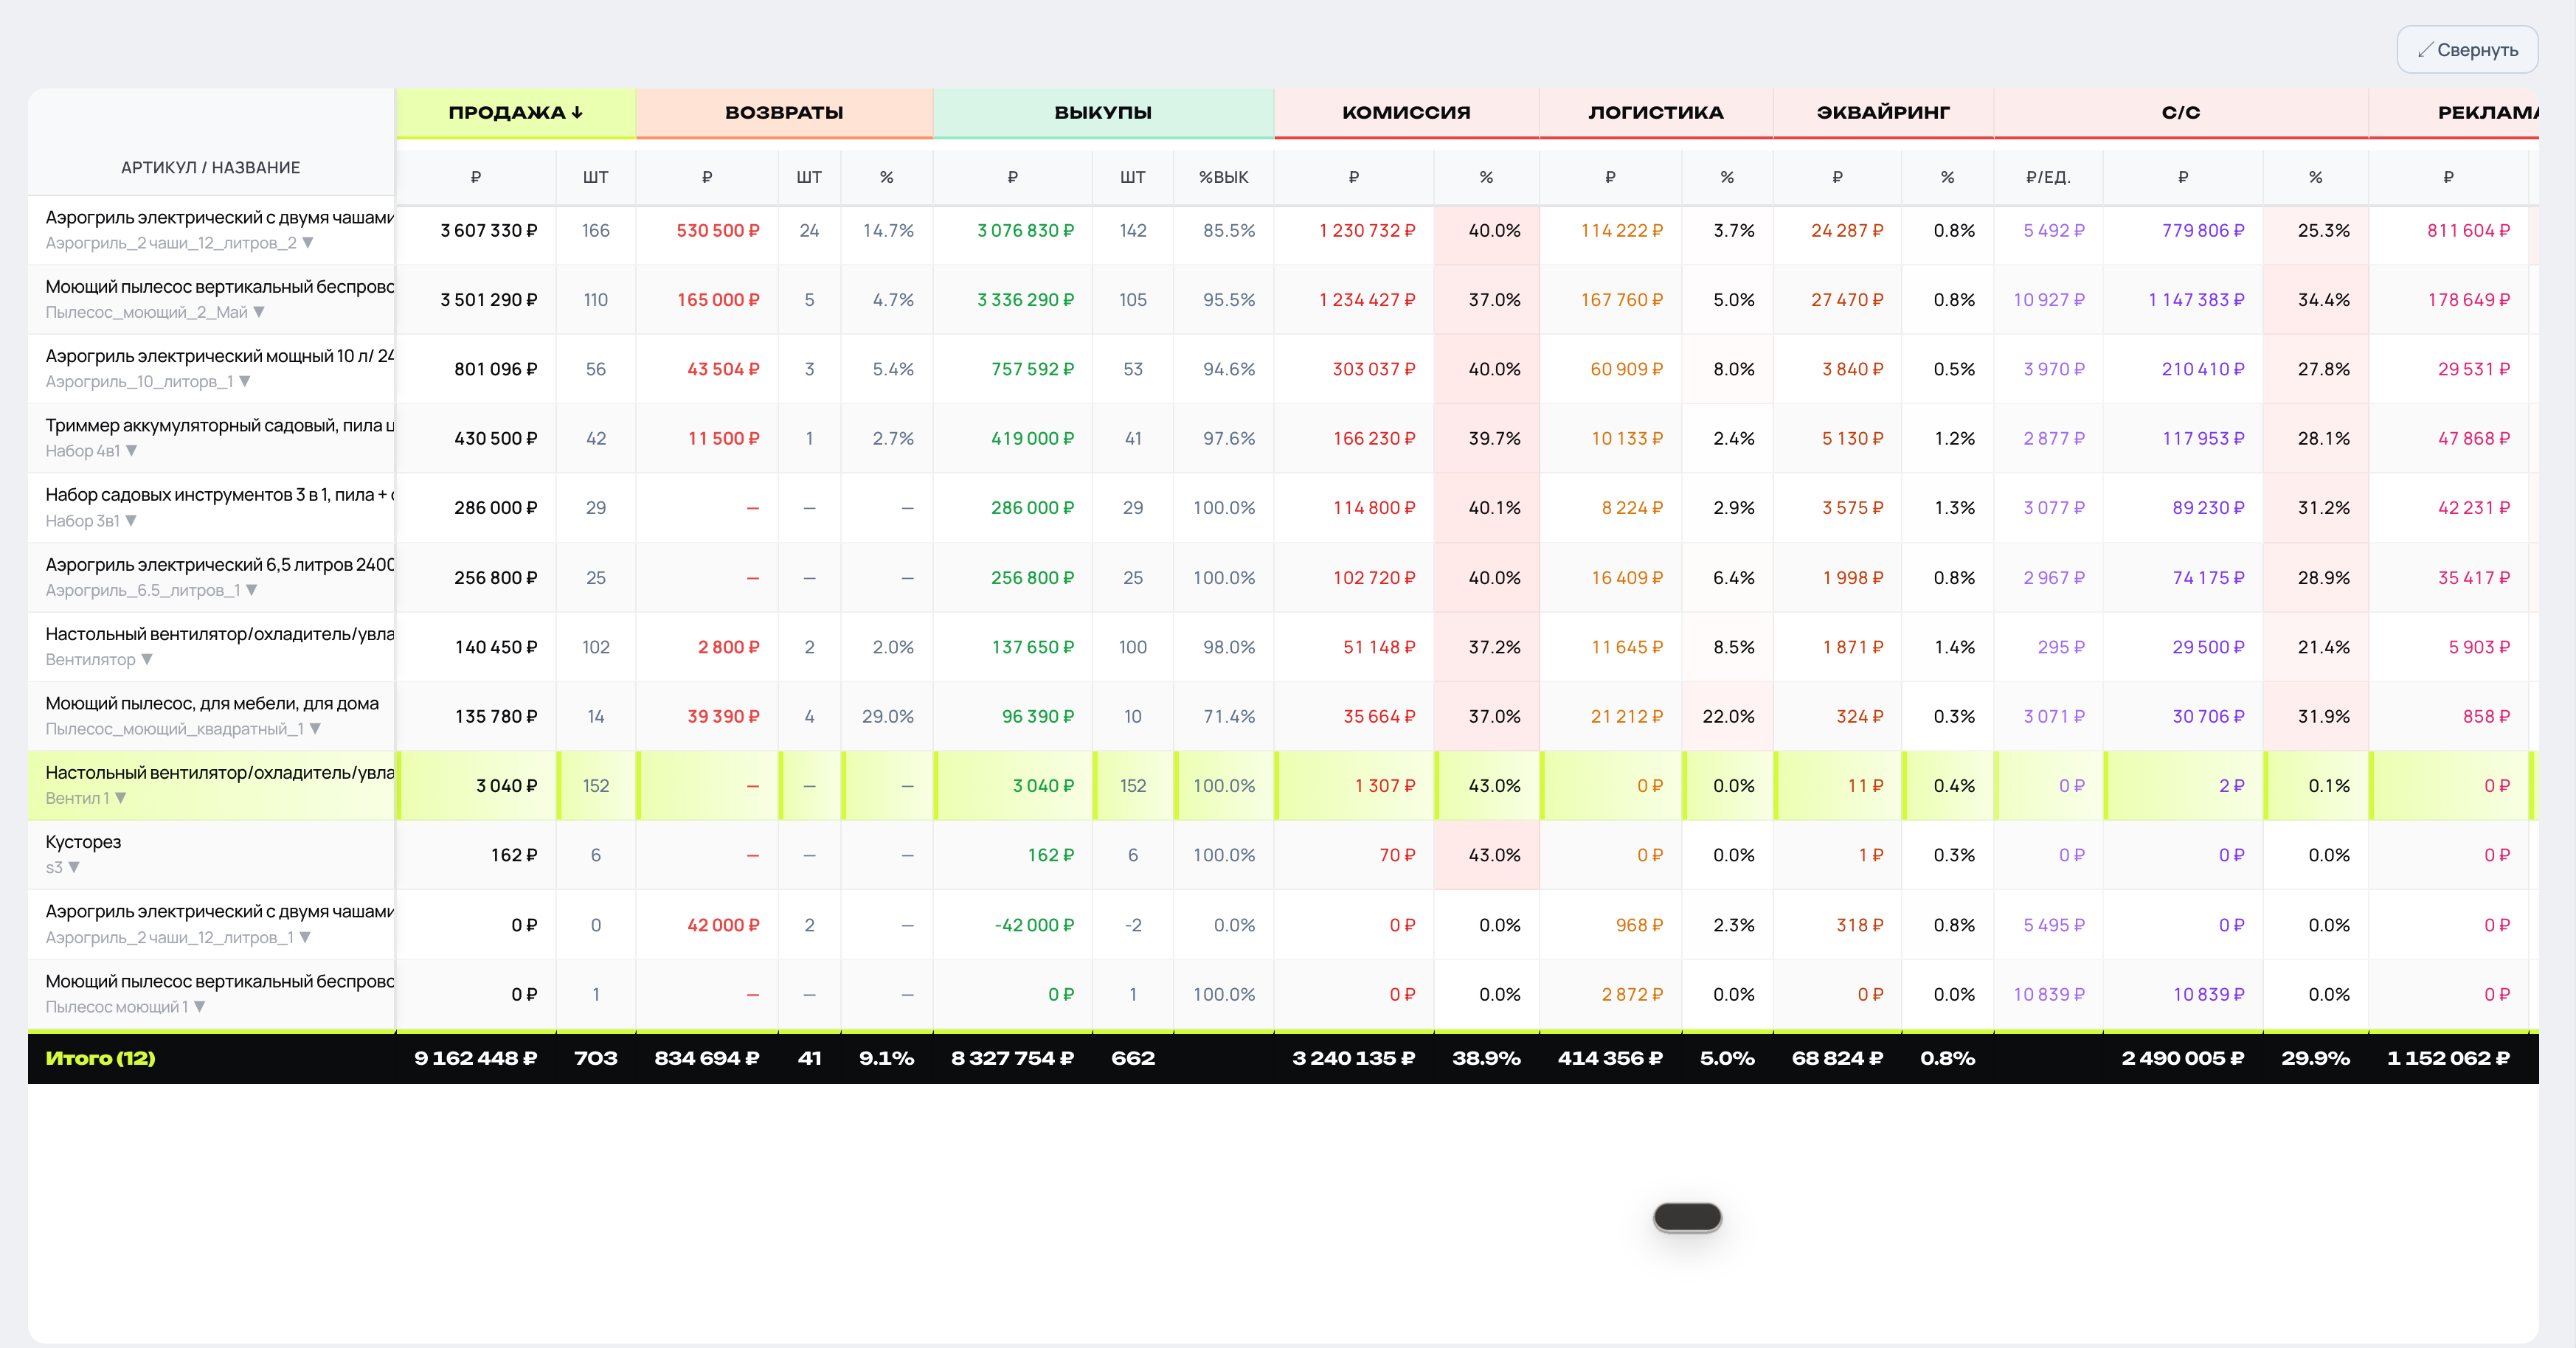Click logistics percent 22.0%
This screenshot has width=2576, height=1348.
(x=1728, y=717)
